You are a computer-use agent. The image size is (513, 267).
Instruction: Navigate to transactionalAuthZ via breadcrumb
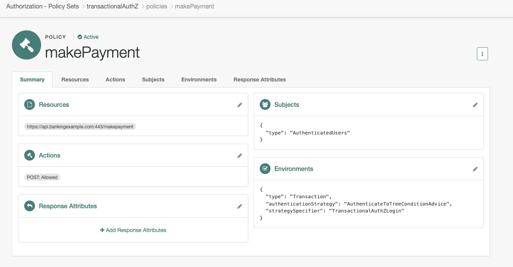click(x=113, y=6)
